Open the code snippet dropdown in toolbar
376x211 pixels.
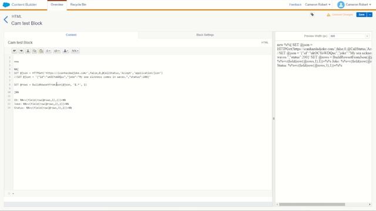57,51
